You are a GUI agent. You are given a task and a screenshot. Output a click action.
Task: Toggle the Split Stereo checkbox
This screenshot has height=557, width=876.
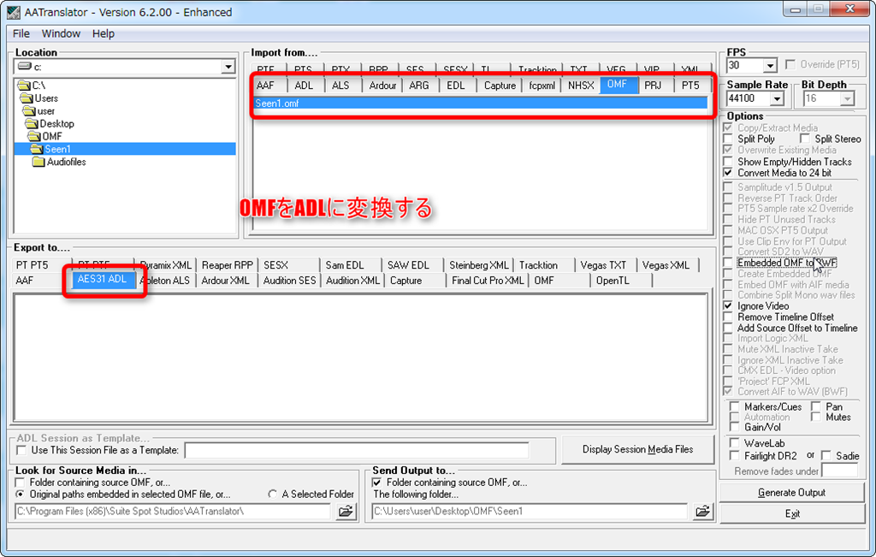805,139
